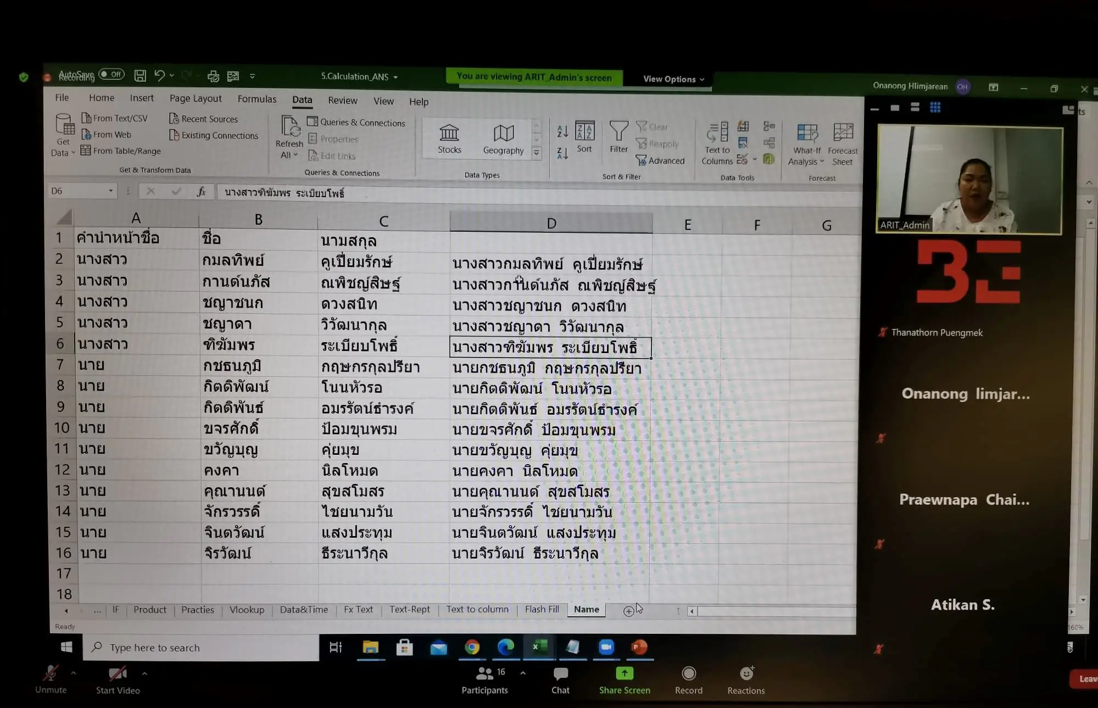Open the Formulas ribbon tab
Screen dimensions: 1098x708
click(257, 99)
